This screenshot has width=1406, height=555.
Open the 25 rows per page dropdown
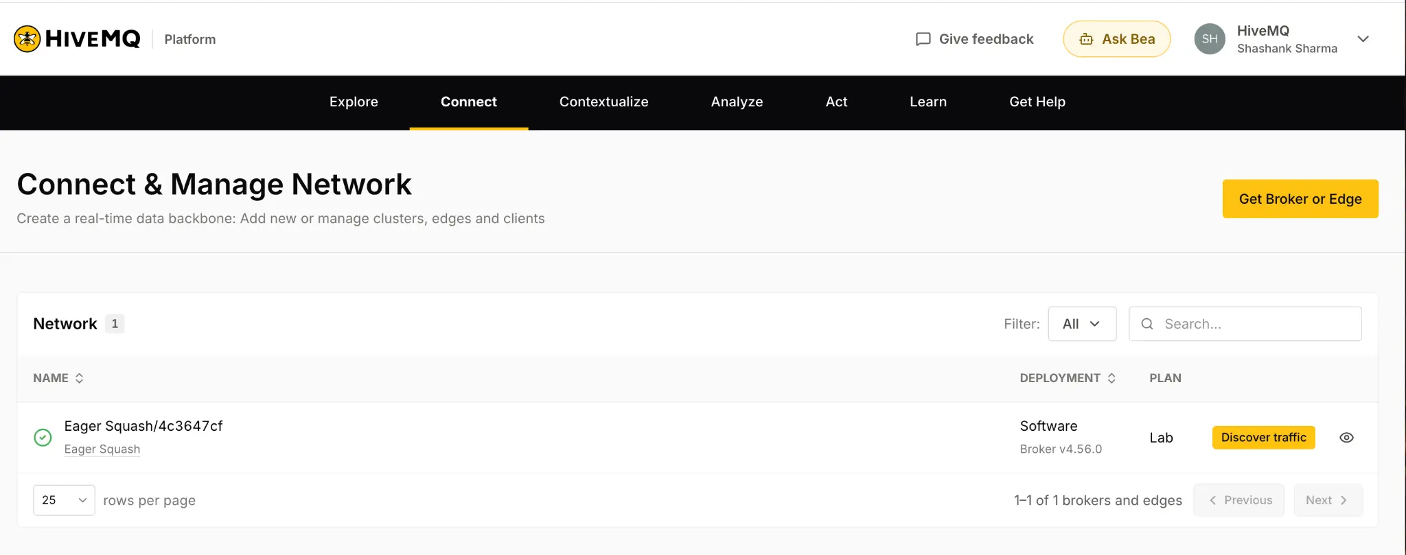[64, 500]
